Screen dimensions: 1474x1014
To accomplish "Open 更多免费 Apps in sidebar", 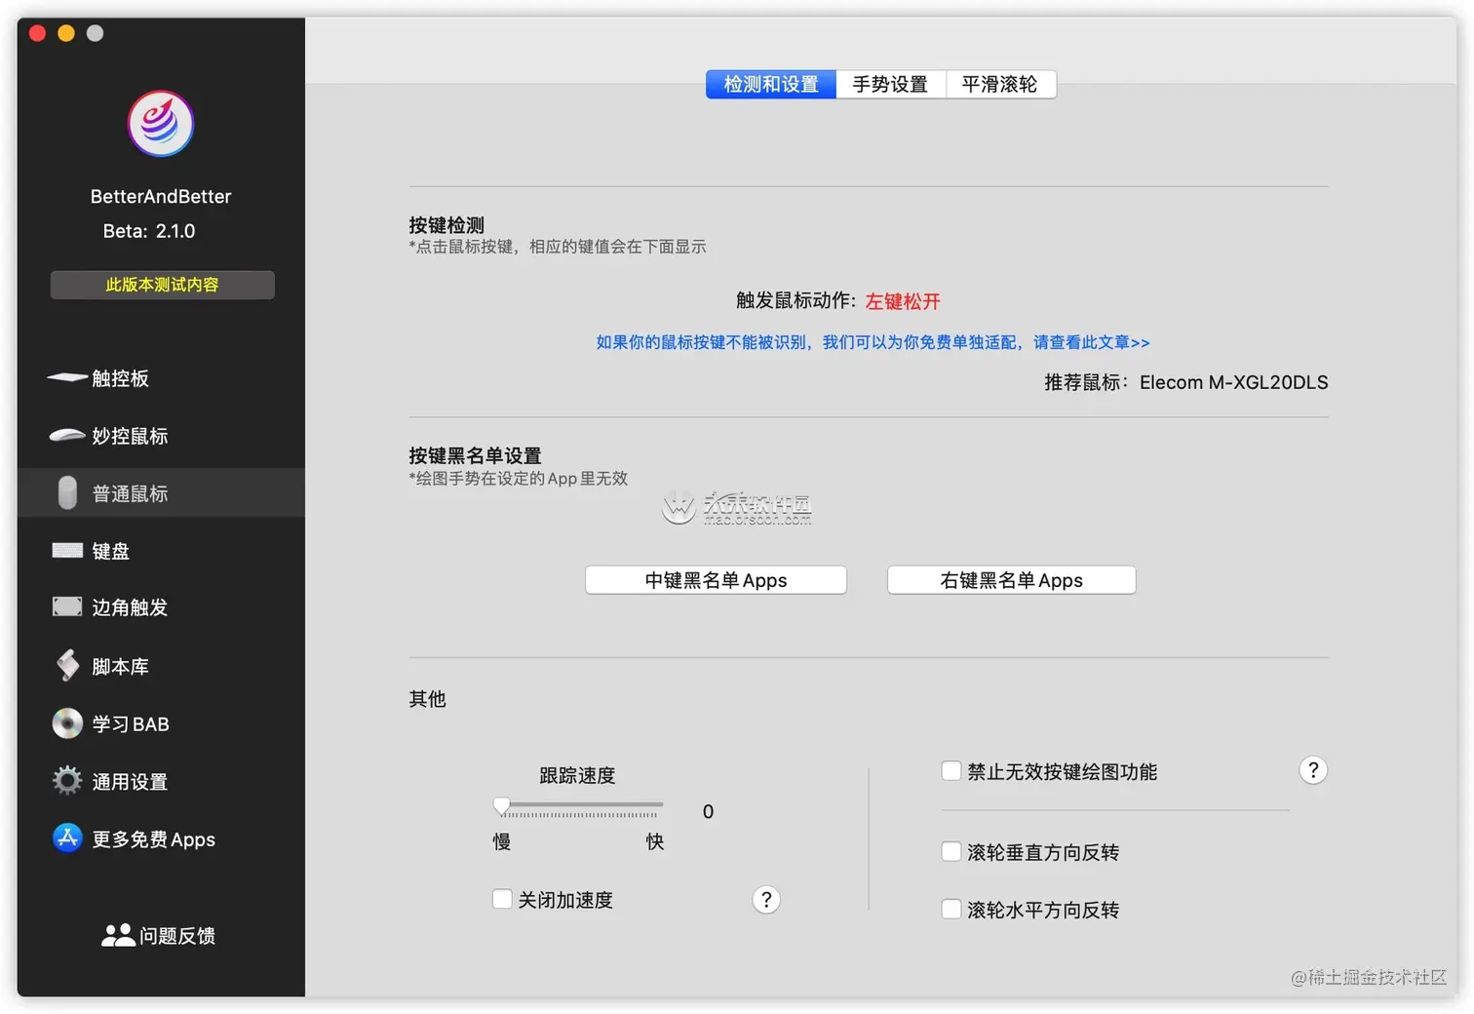I will click(x=161, y=838).
